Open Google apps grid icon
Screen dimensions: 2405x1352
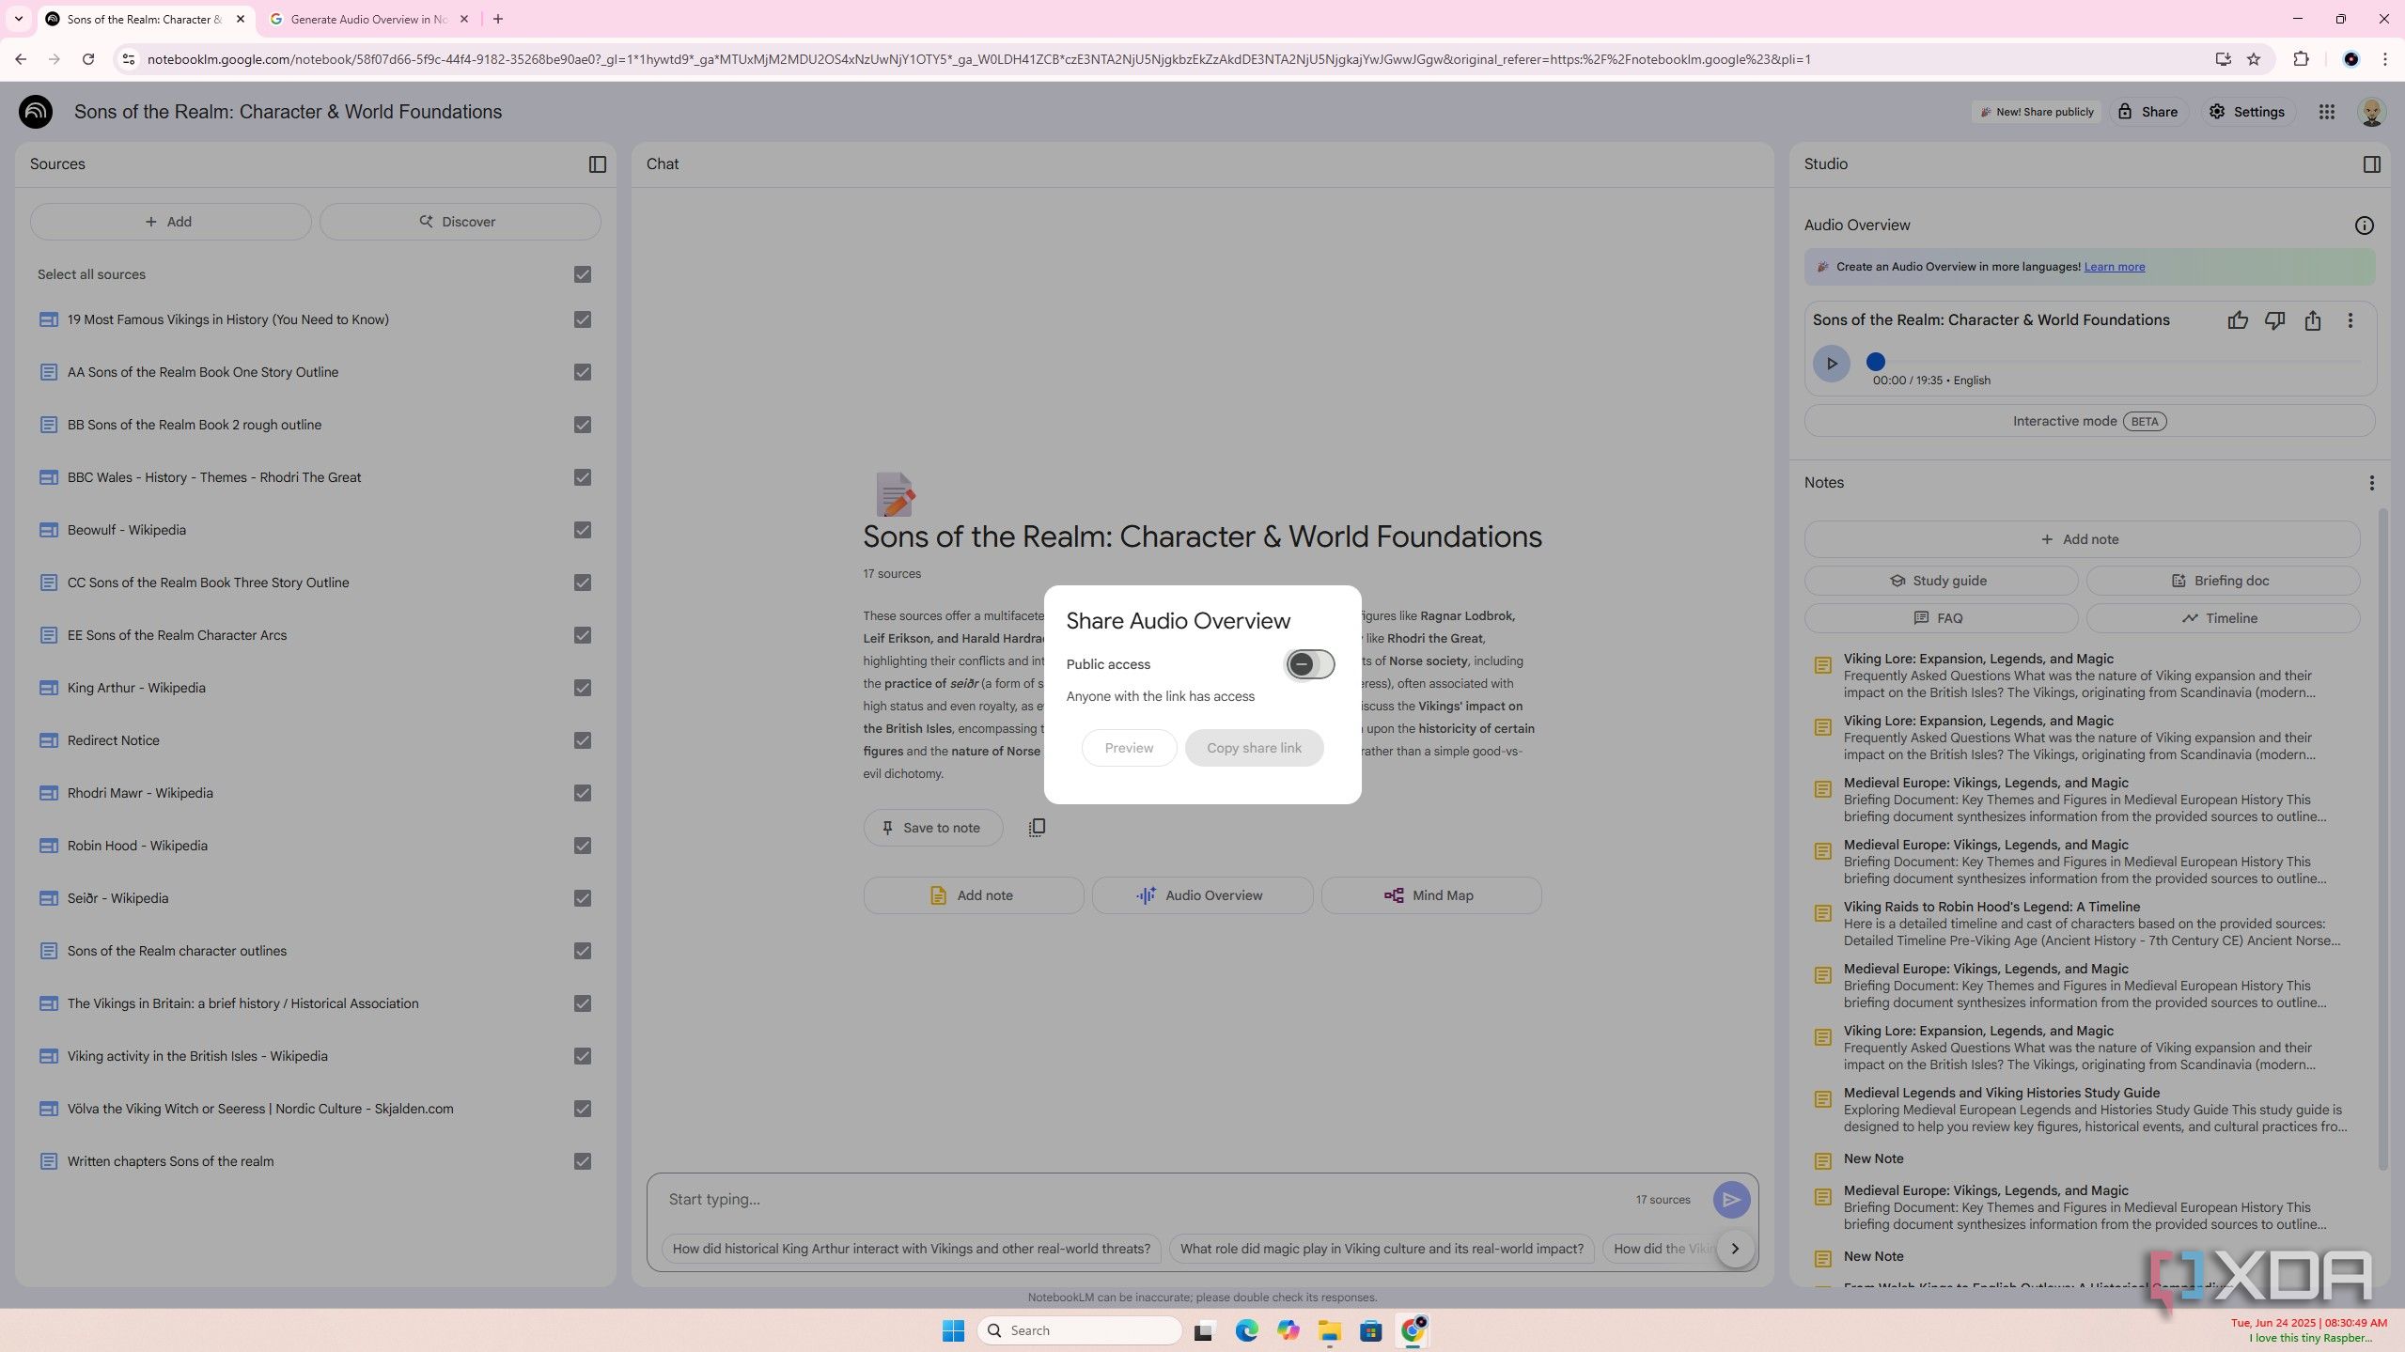pos(2326,112)
